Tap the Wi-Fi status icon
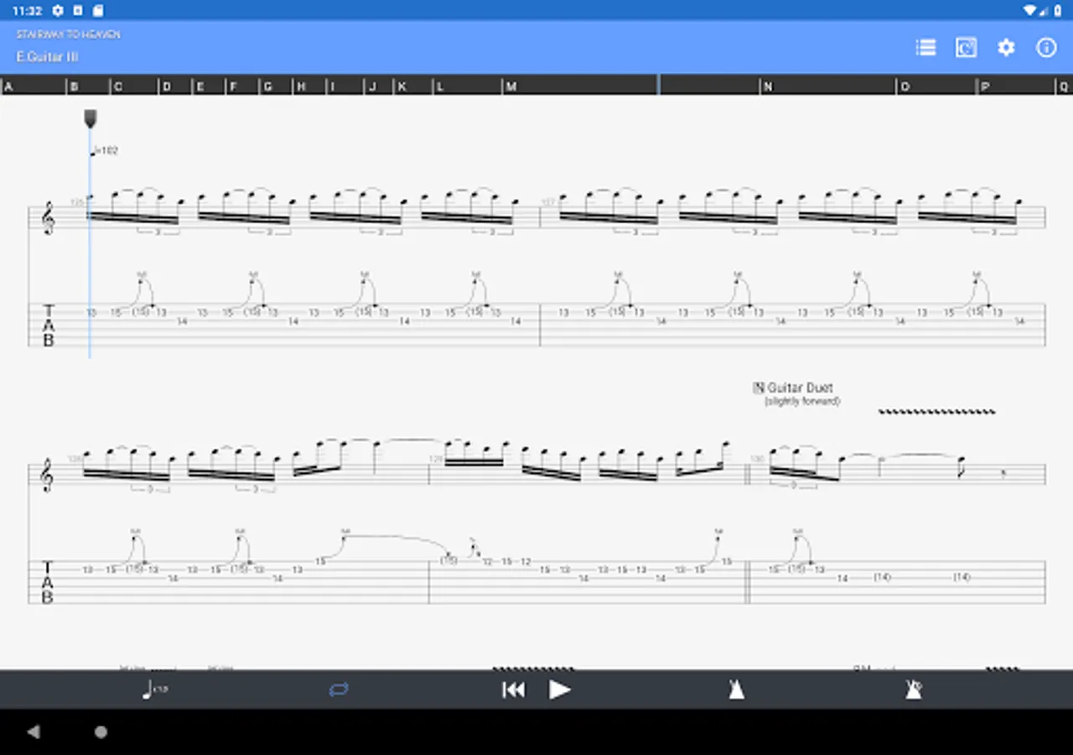 coord(1030,10)
